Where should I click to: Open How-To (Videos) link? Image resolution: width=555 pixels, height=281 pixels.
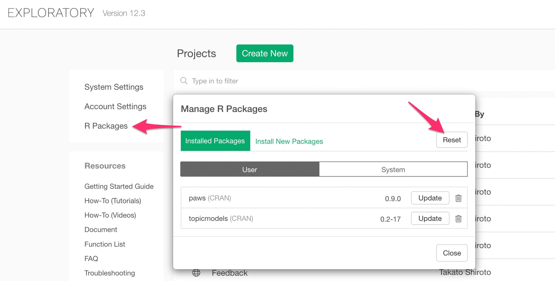tap(110, 215)
